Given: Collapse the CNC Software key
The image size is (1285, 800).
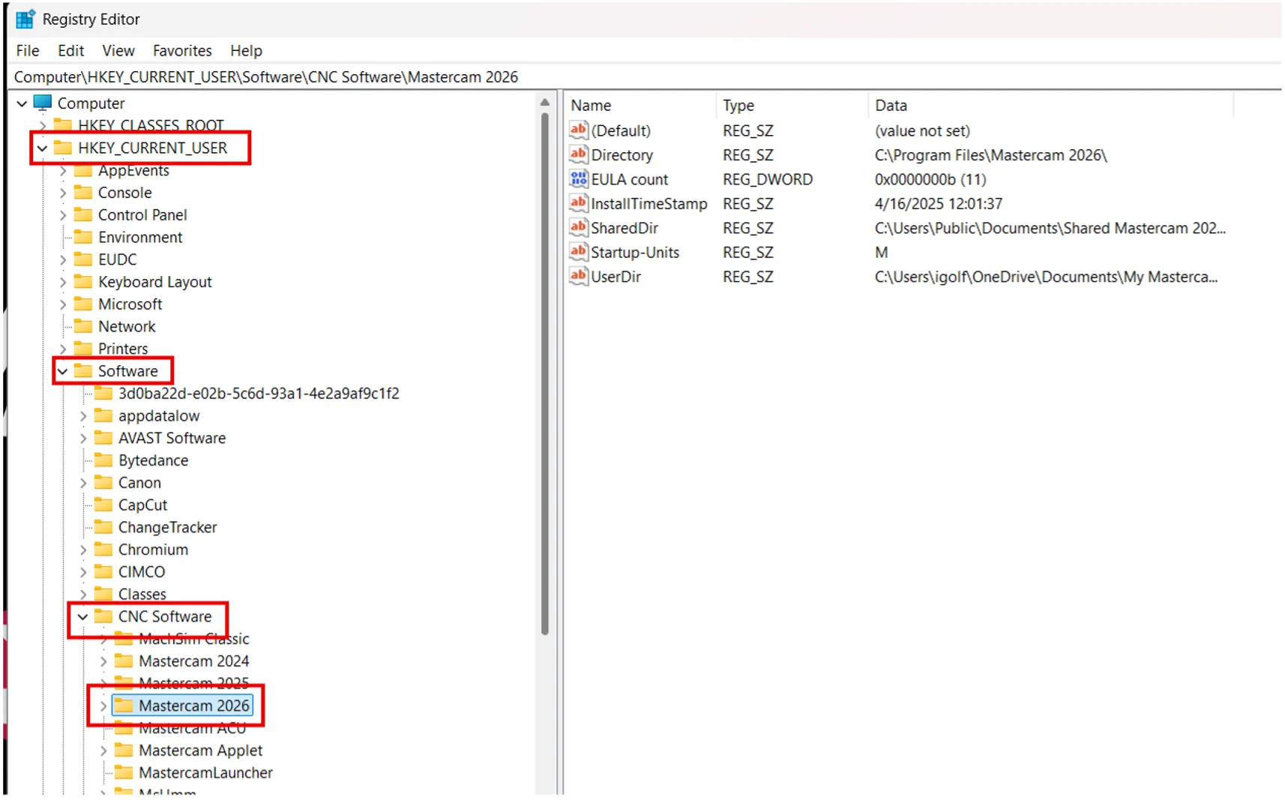Looking at the screenshot, I should [x=83, y=616].
